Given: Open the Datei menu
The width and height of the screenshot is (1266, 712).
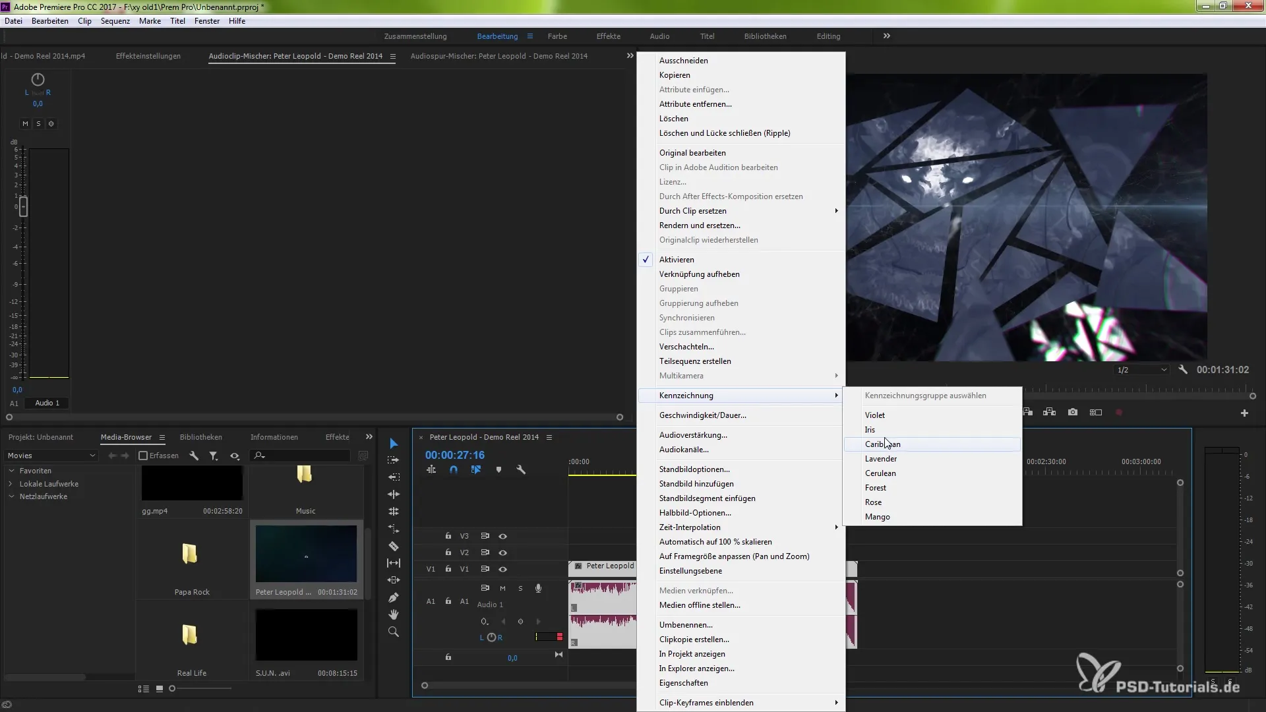Looking at the screenshot, I should [x=13, y=21].
